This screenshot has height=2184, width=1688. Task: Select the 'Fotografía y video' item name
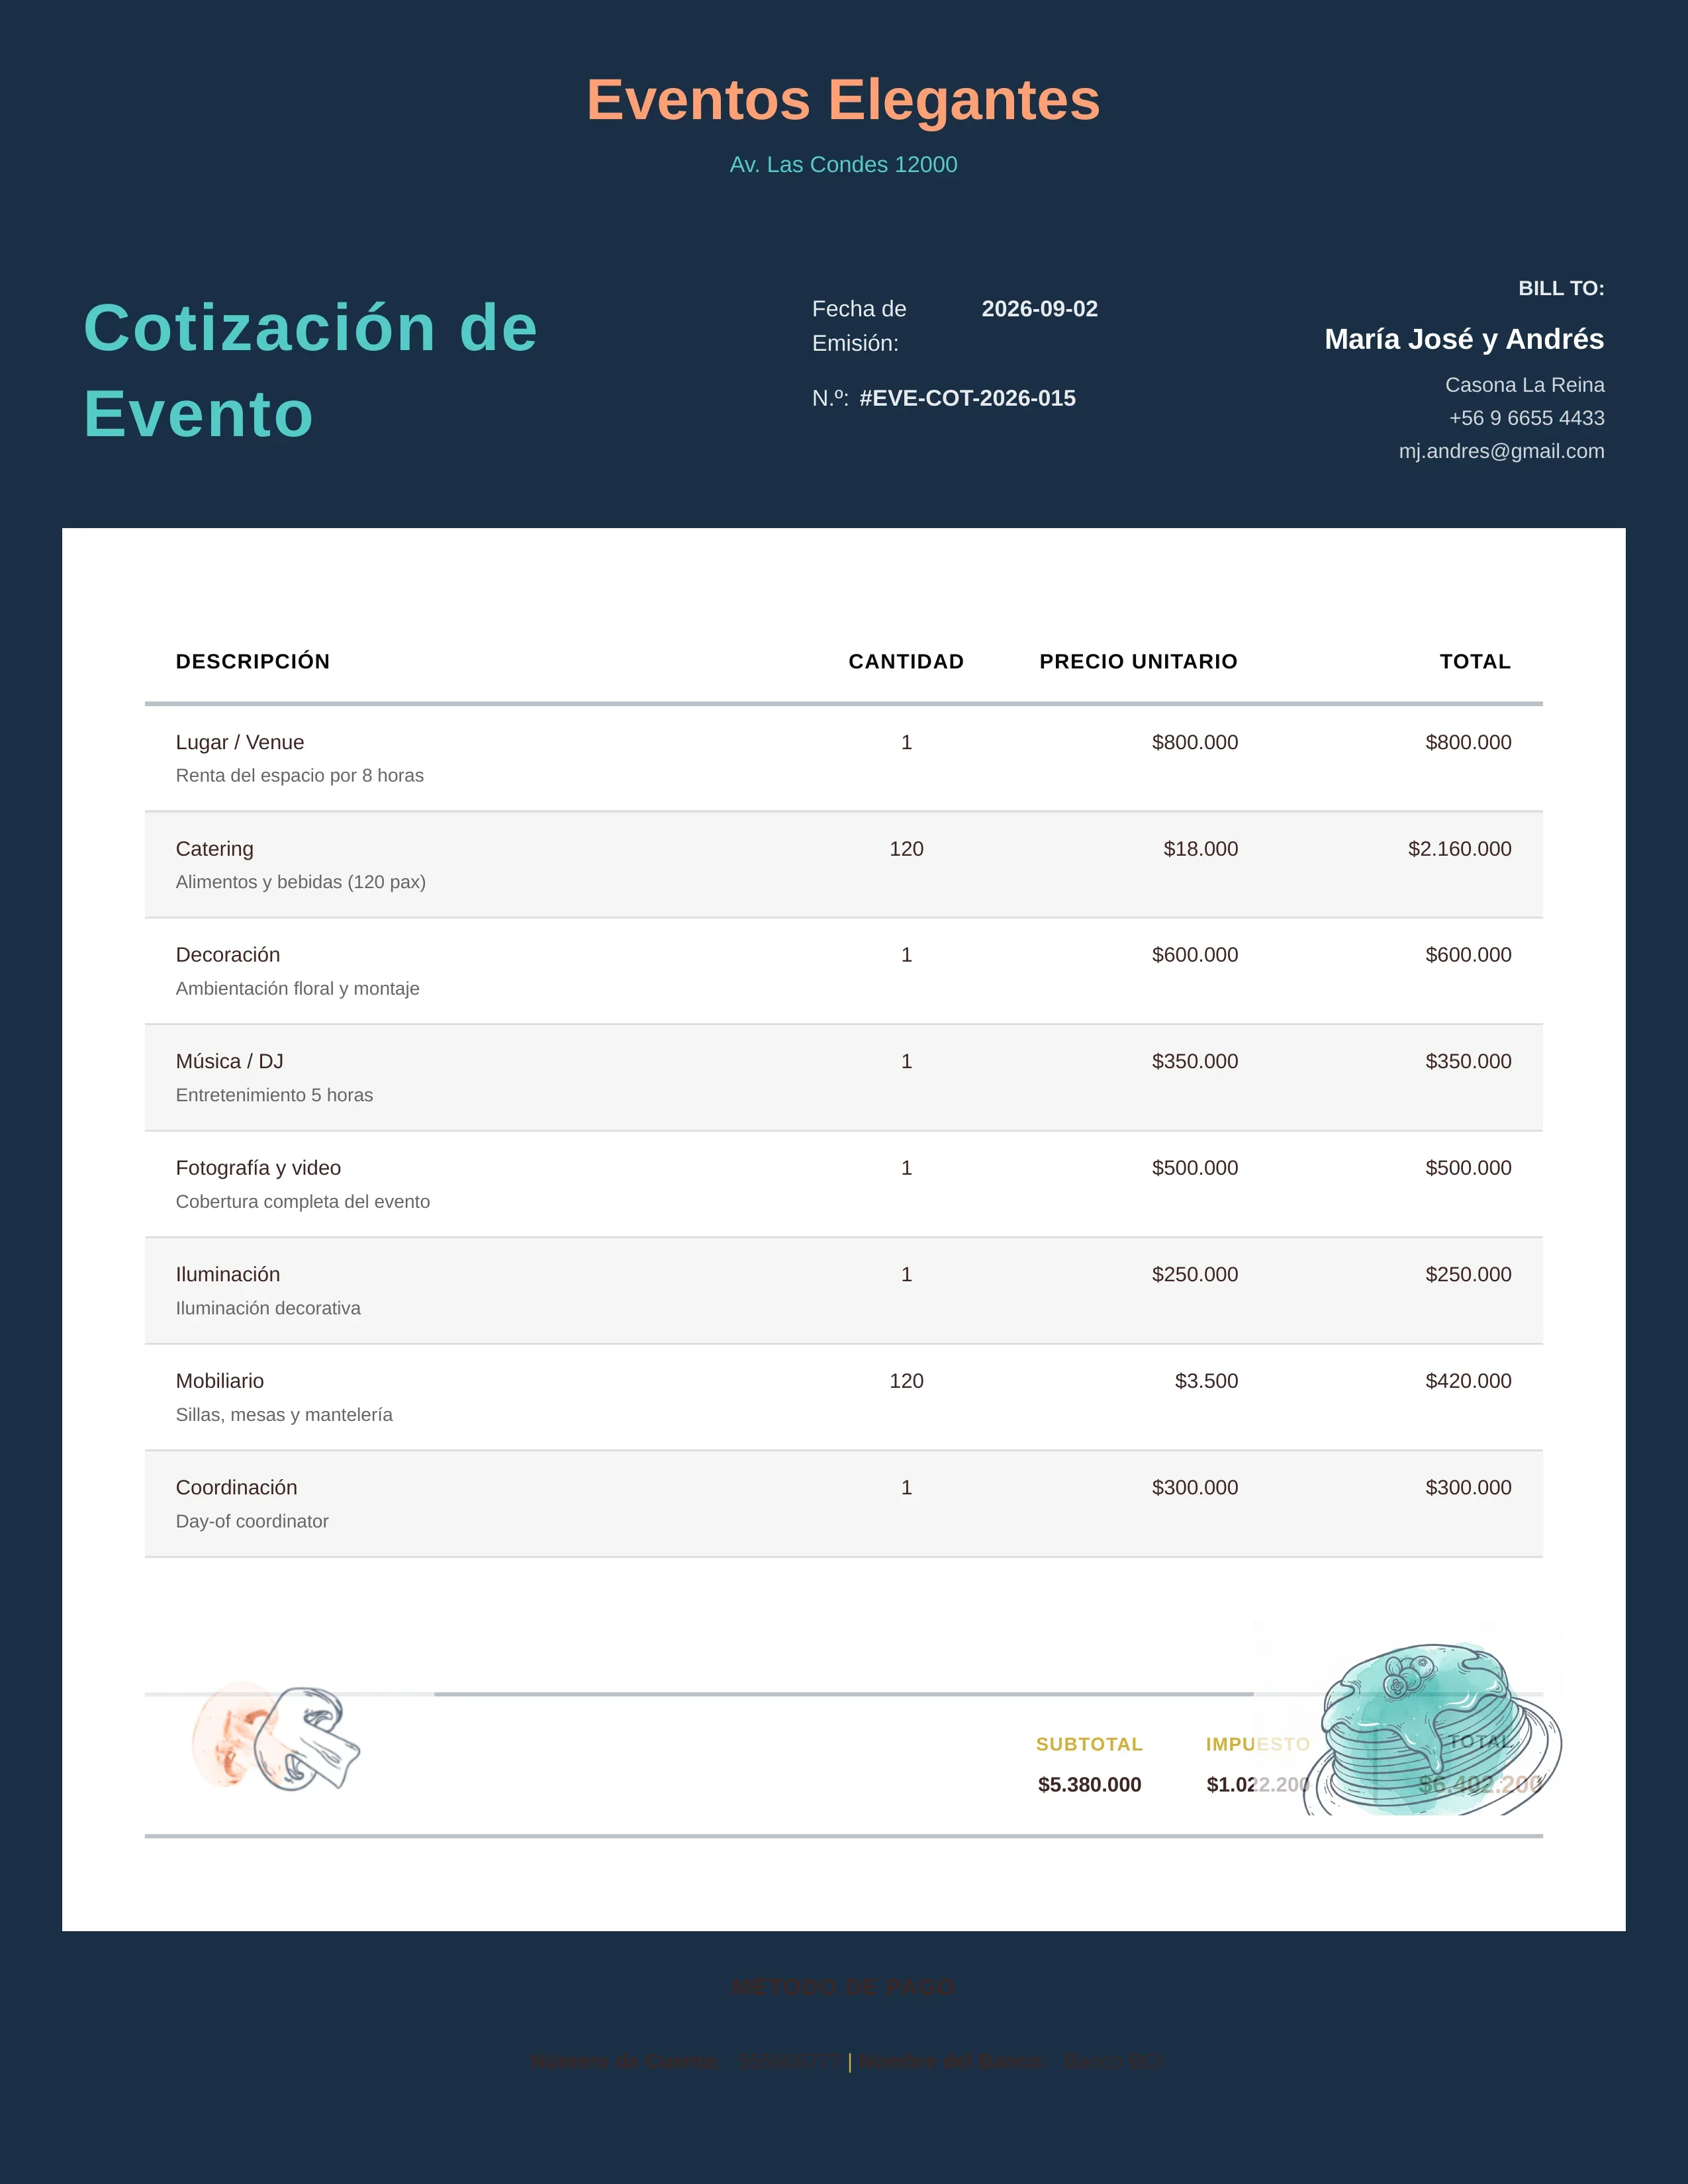[x=258, y=1168]
